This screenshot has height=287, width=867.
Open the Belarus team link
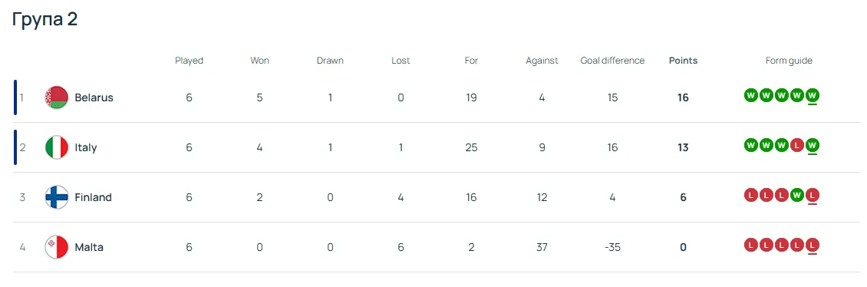coord(94,98)
